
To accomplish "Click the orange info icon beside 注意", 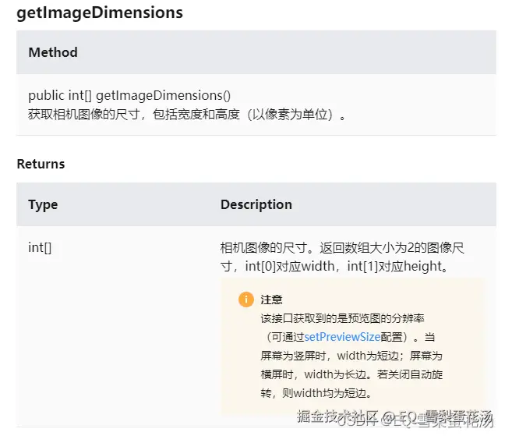I will pyautogui.click(x=246, y=300).
